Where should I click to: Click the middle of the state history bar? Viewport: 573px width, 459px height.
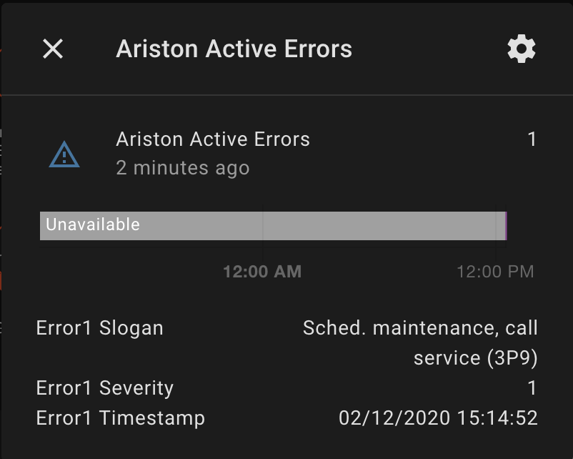(274, 224)
